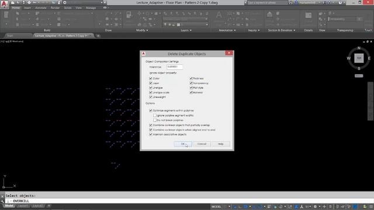Click the S compass letter on ViewCube
The height and width of the screenshot is (210, 374).
click(x=359, y=69)
